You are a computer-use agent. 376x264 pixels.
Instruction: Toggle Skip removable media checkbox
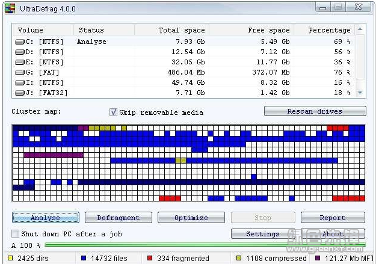[113, 112]
